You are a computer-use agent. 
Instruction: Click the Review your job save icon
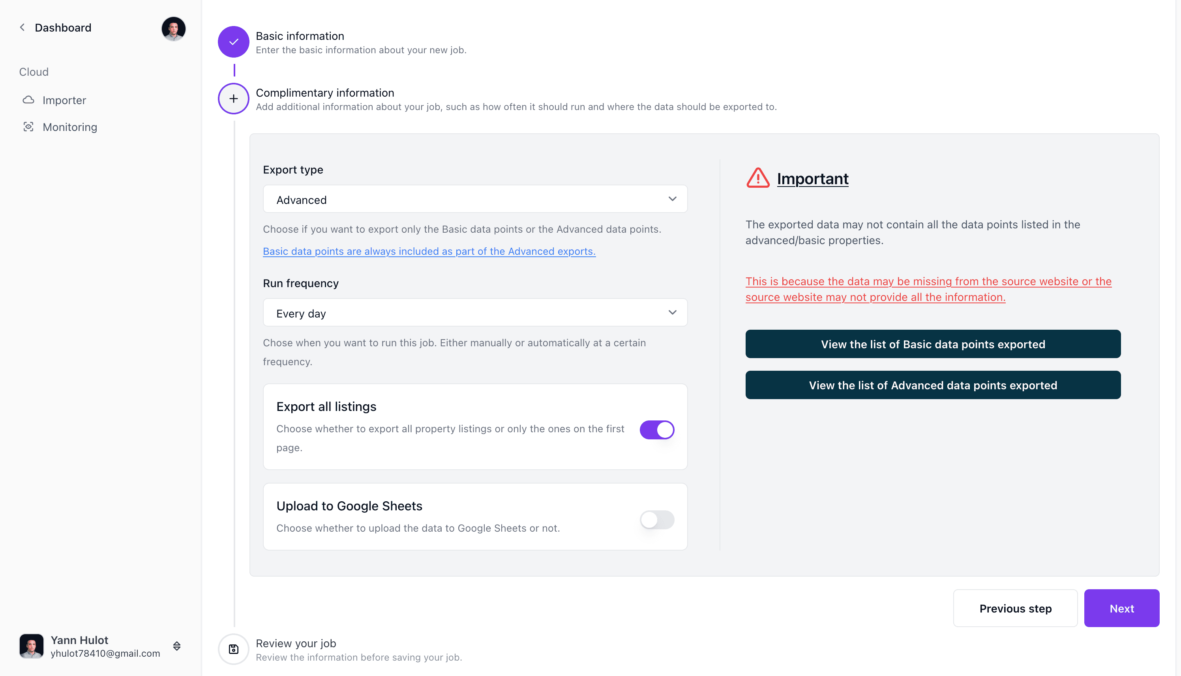click(x=233, y=649)
